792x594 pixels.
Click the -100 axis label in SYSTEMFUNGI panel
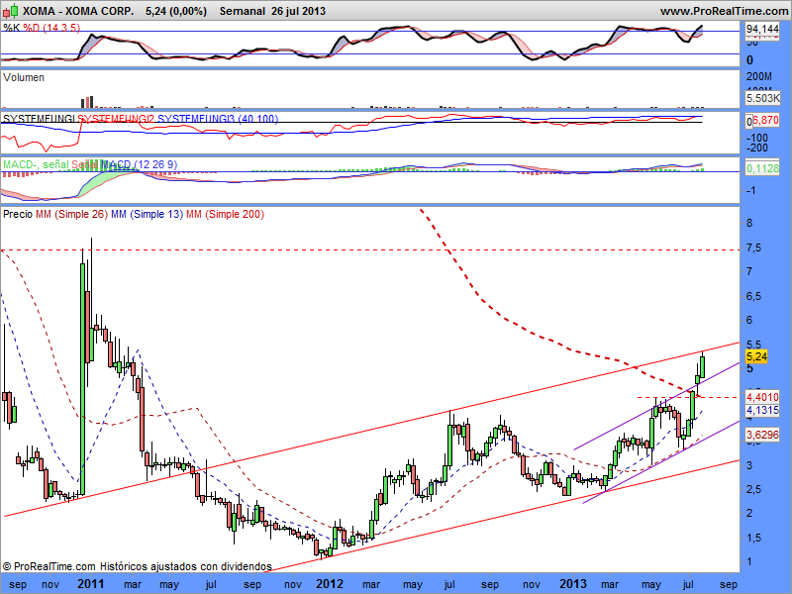coord(757,138)
